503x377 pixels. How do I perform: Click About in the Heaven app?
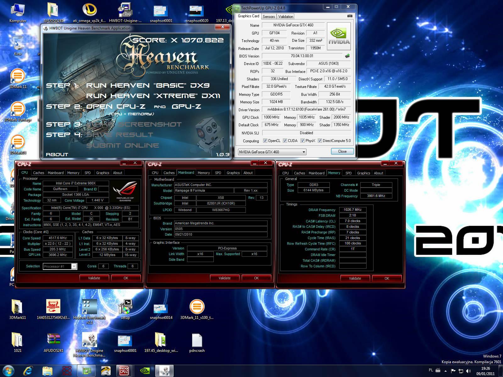57,155
